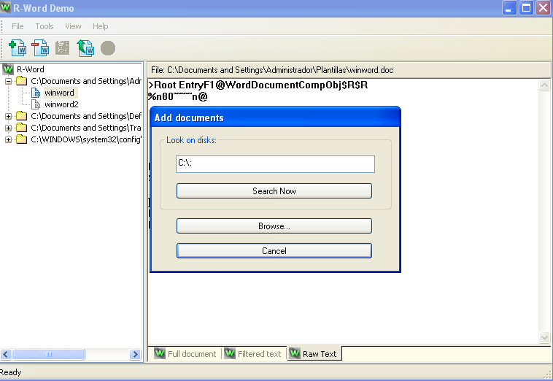Expand the Documents and Settings\Def folder
The image size is (553, 381).
point(8,117)
